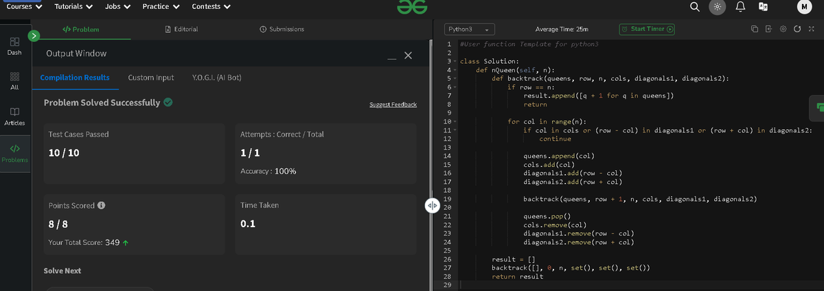Image resolution: width=824 pixels, height=291 pixels.
Task: Click the 'Problem Solved Successfully' text
Action: point(102,103)
